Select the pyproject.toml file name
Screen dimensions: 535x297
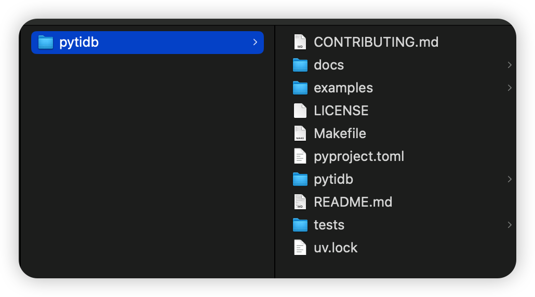358,156
